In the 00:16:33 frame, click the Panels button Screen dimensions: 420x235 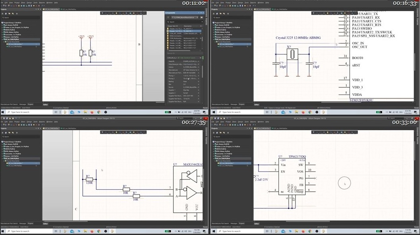pyautogui.click(x=416, y=108)
